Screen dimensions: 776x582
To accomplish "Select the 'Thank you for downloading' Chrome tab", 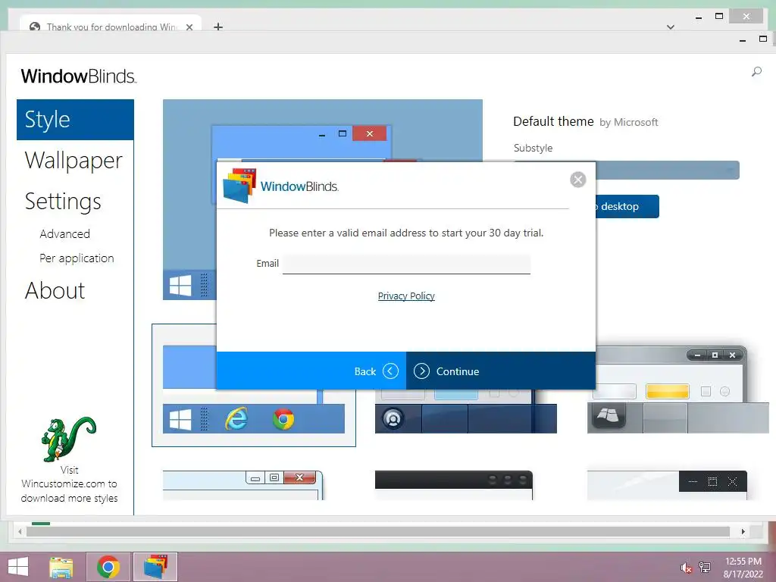I will [x=110, y=25].
